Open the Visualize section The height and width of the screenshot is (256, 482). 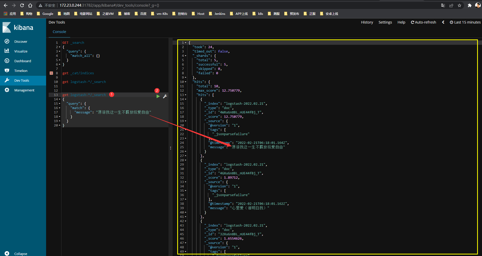pyautogui.click(x=20, y=51)
